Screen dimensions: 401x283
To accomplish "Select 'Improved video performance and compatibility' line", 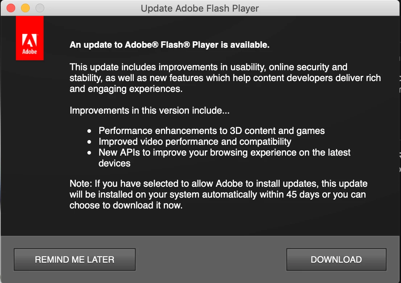I will [195, 141].
